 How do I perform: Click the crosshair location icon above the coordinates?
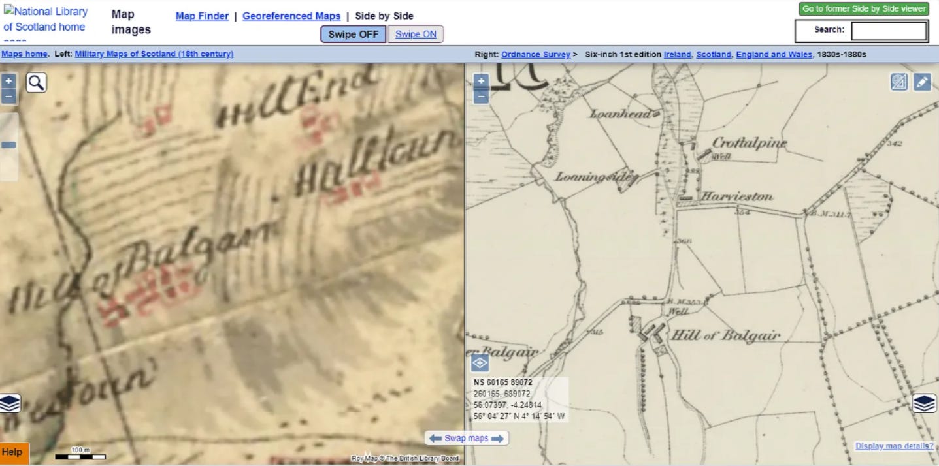coord(480,363)
